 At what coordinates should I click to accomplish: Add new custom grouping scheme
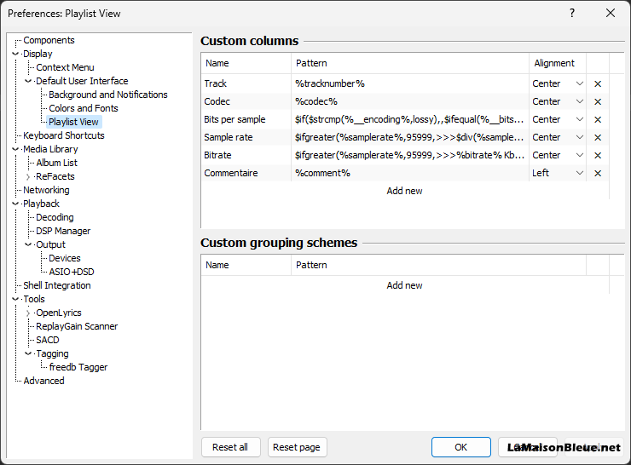[404, 285]
